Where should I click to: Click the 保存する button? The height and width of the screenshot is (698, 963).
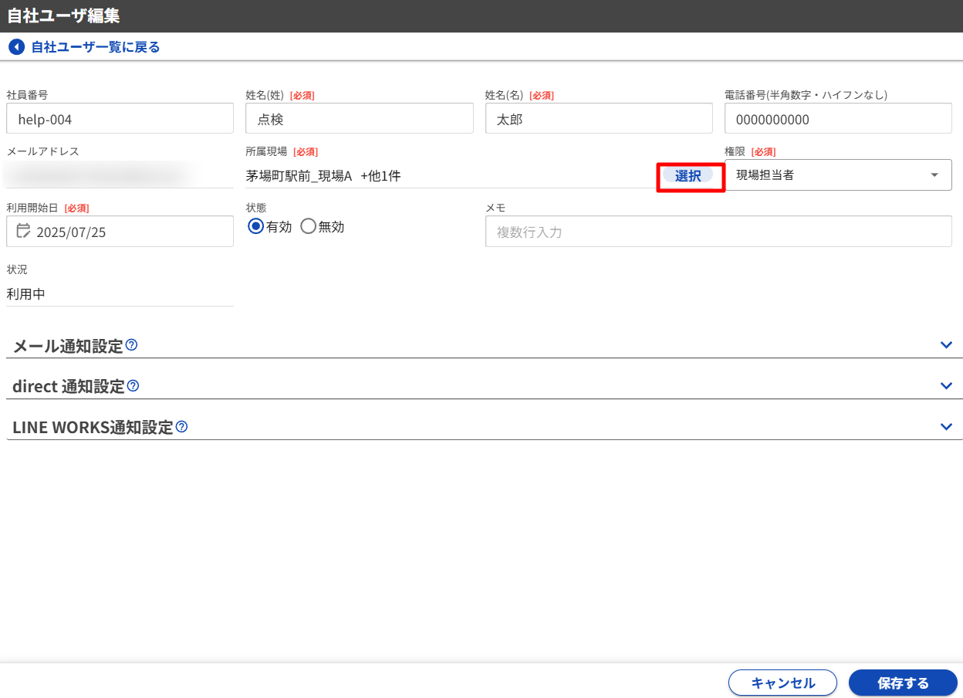[x=903, y=683]
